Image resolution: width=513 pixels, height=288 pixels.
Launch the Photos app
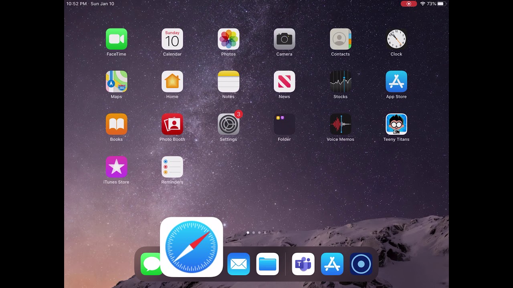point(228,39)
